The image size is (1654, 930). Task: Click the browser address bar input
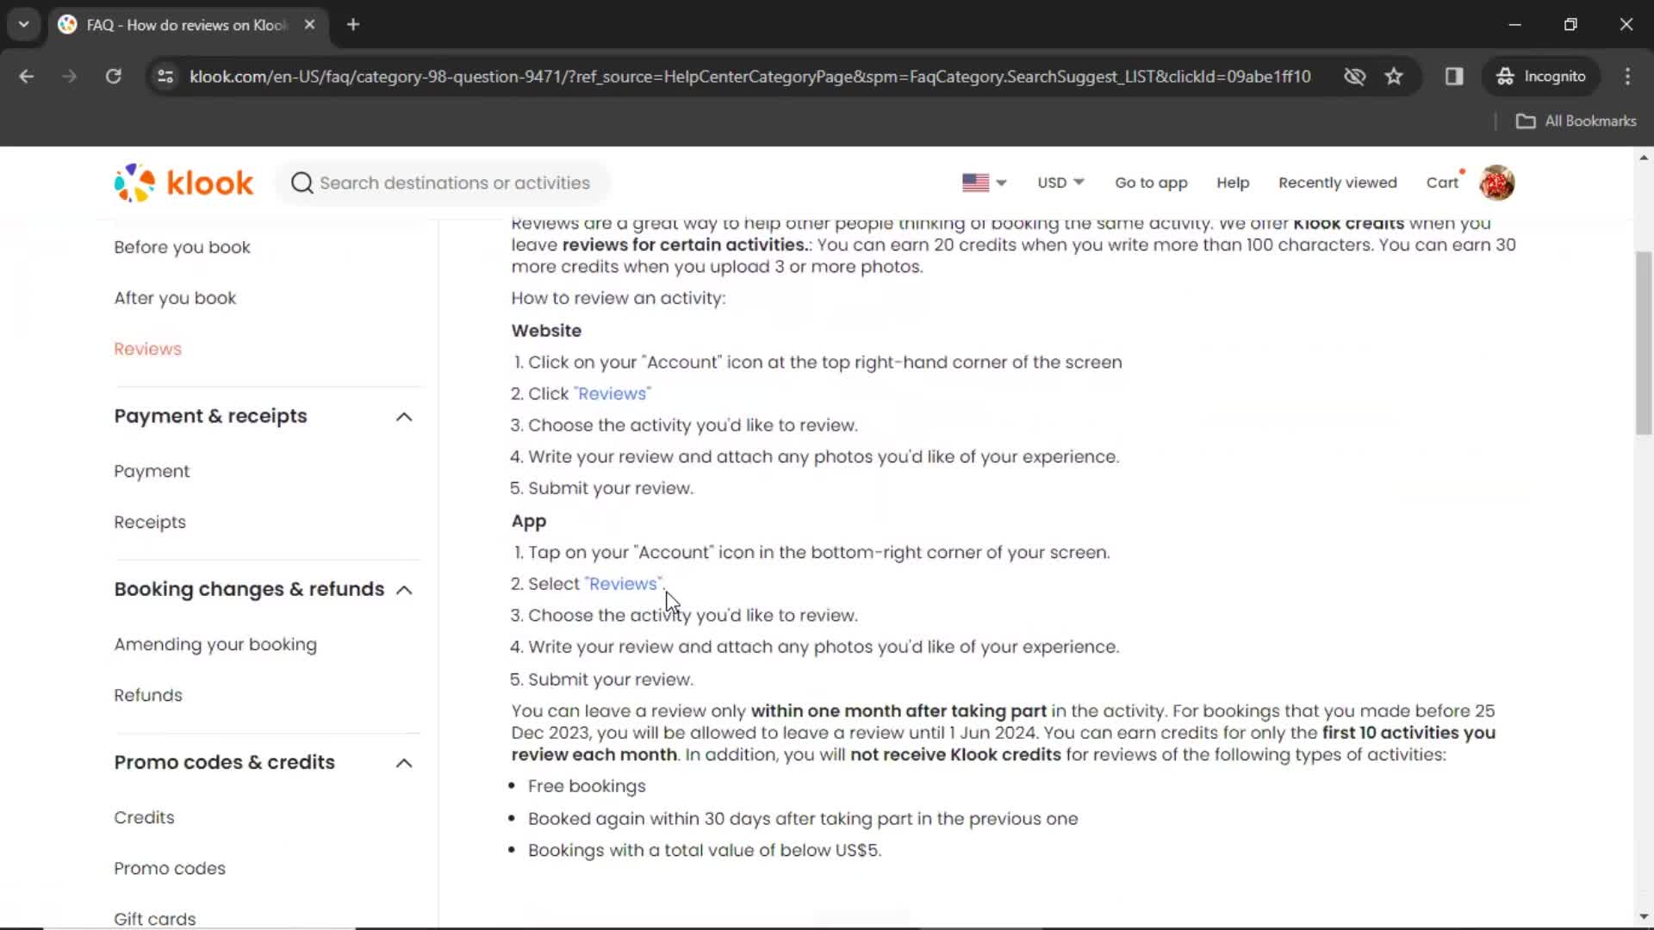[x=749, y=76]
